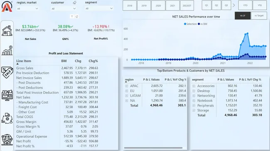Show next quarter with chevron arrow
Image resolution: width=270 pixels, height=151 pixels.
tap(234, 5)
